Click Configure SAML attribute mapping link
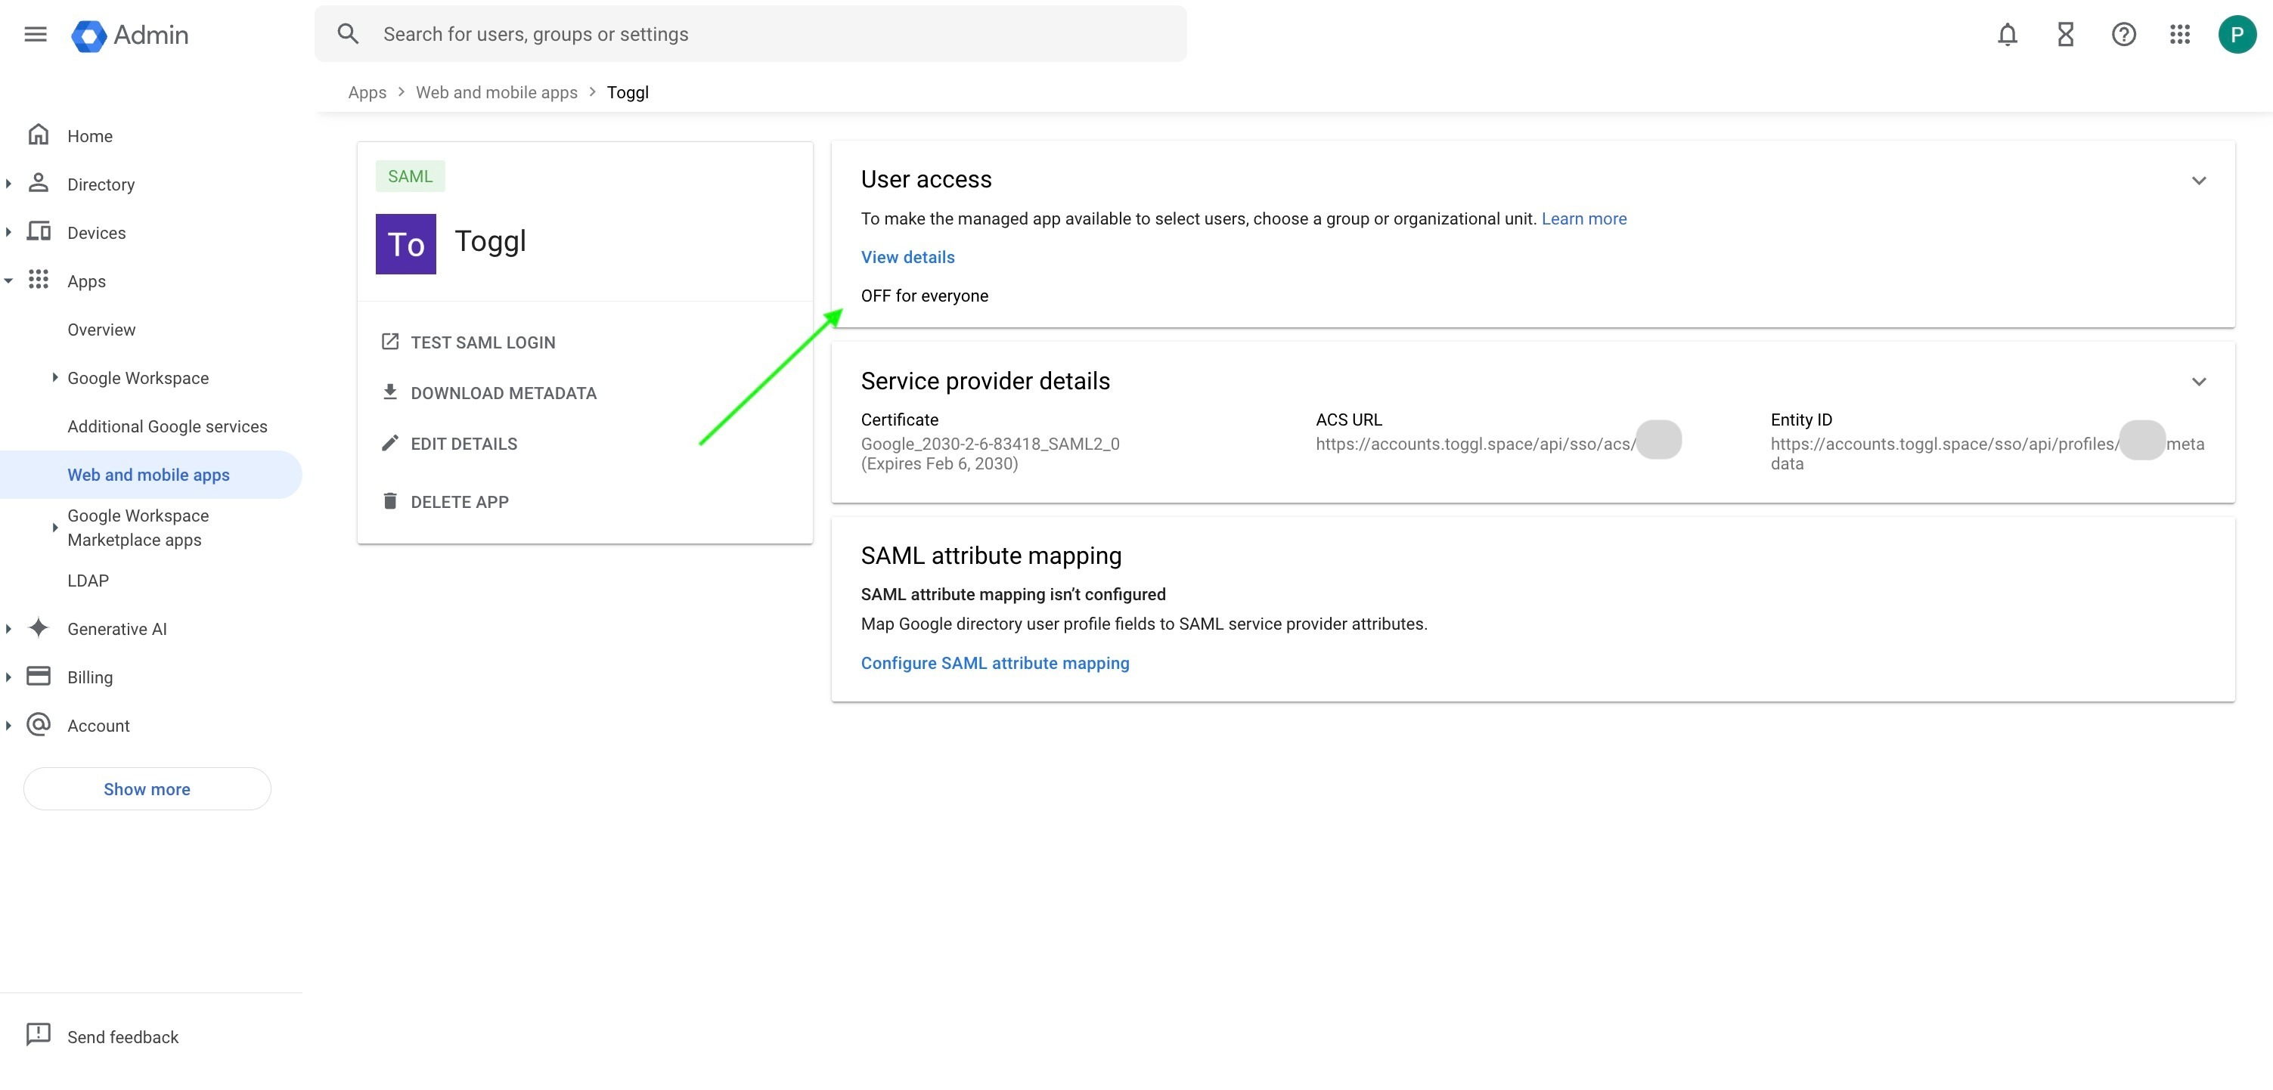Image resolution: width=2273 pixels, height=1090 pixels. [x=994, y=663]
